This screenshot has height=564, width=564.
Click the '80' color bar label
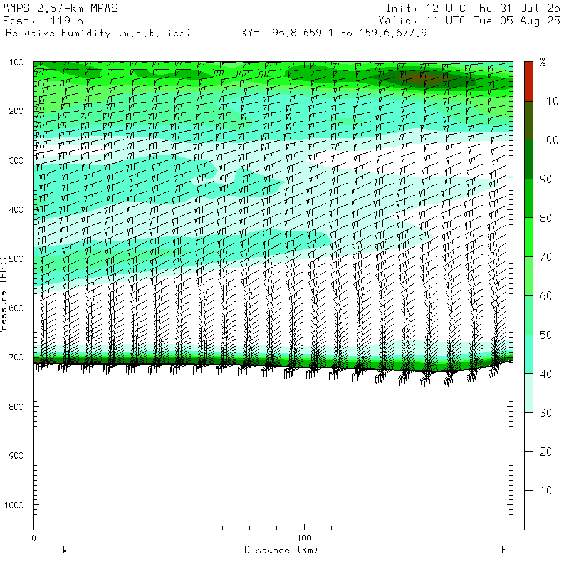pyautogui.click(x=546, y=218)
